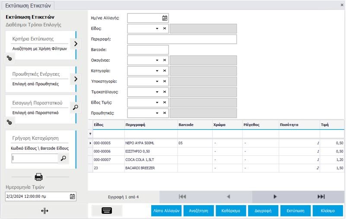Viewport: 347px width, 219px height.
Task: Expand the Κατηγορία dropdown
Action: pos(157,71)
